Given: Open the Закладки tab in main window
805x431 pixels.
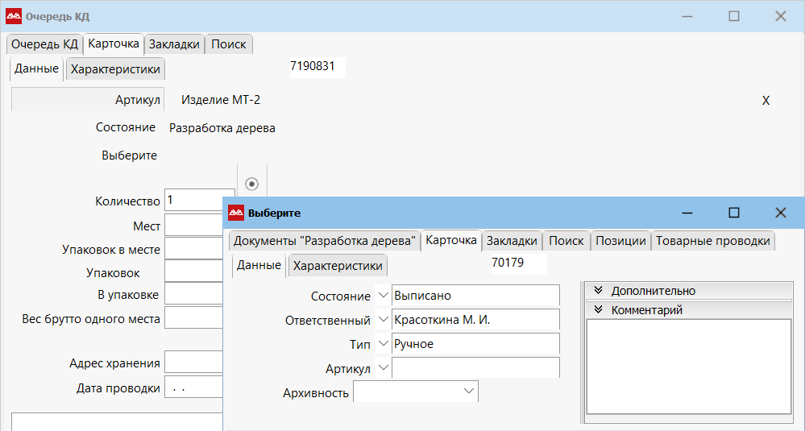Looking at the screenshot, I should tap(174, 44).
